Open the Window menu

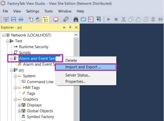click(65, 11)
